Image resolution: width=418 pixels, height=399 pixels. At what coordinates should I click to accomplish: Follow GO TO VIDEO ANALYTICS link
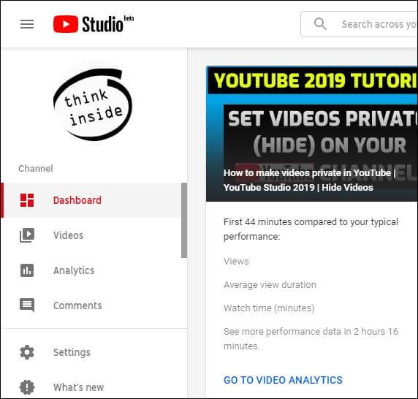coord(283,380)
